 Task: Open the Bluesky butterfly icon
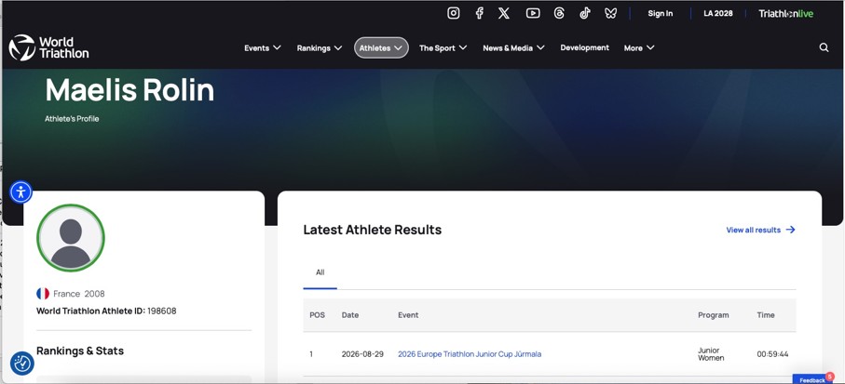tap(610, 13)
